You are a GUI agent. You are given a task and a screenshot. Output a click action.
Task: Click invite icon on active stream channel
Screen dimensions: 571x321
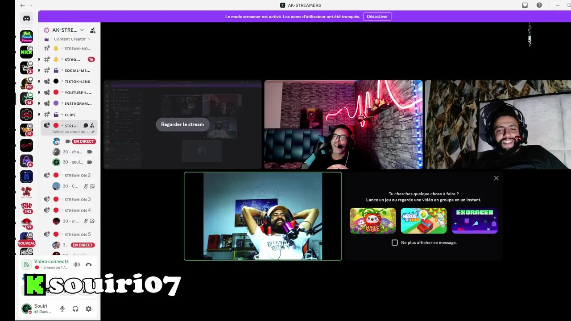tap(92, 126)
